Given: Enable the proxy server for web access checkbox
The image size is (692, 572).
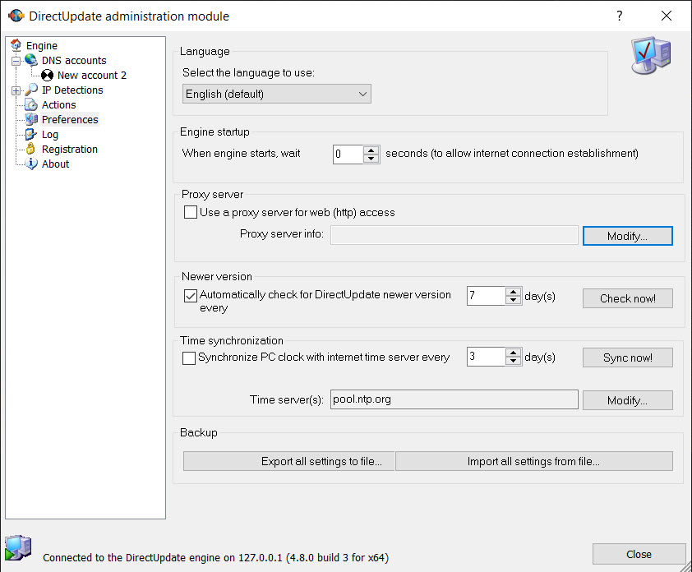Looking at the screenshot, I should (x=191, y=212).
